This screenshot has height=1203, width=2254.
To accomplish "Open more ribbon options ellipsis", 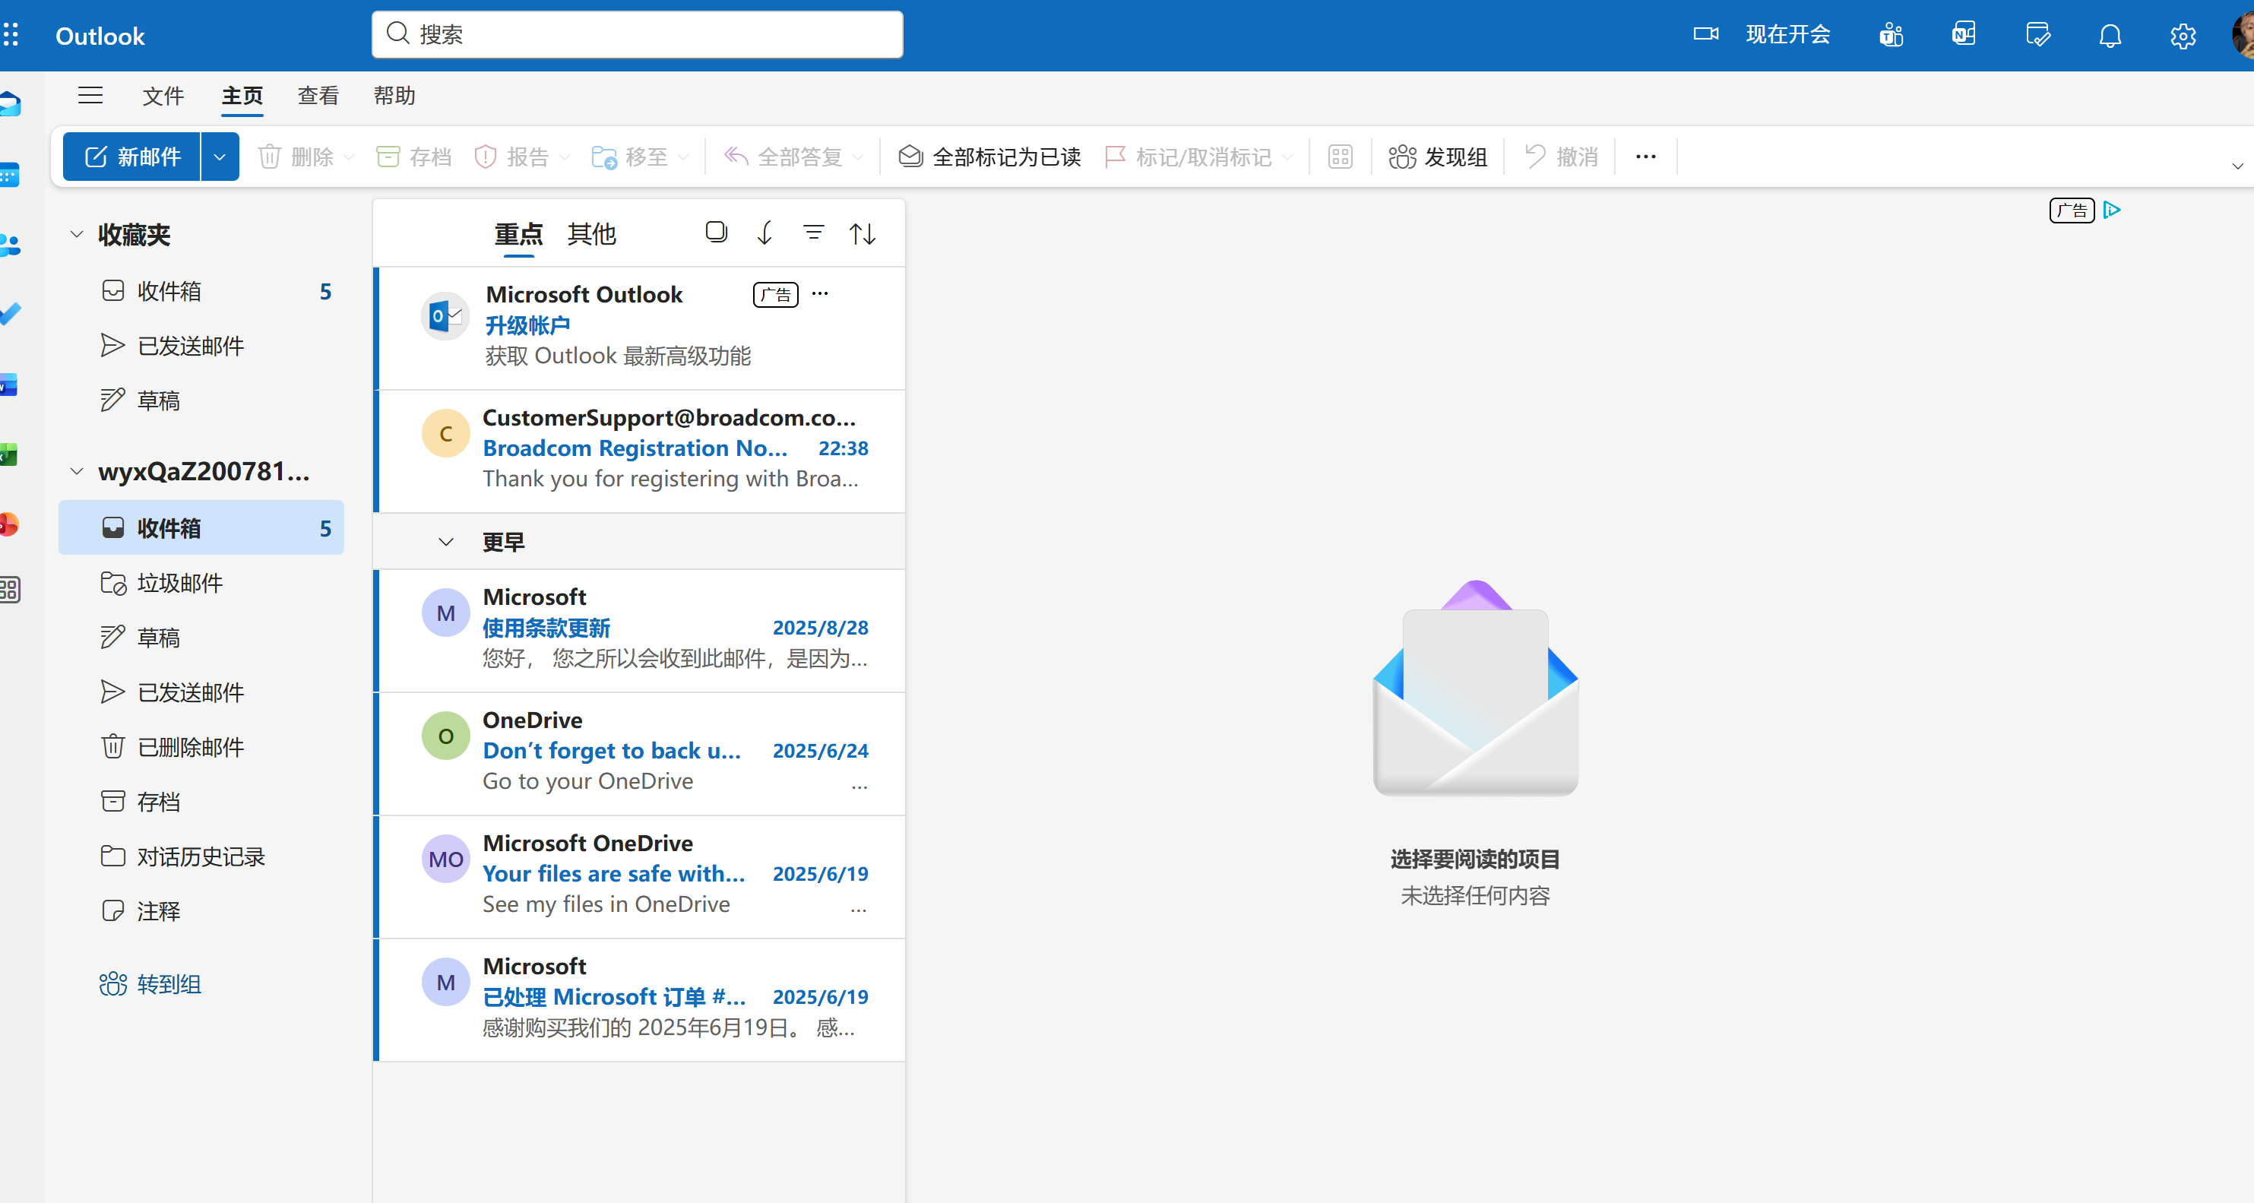I will 1645,157.
